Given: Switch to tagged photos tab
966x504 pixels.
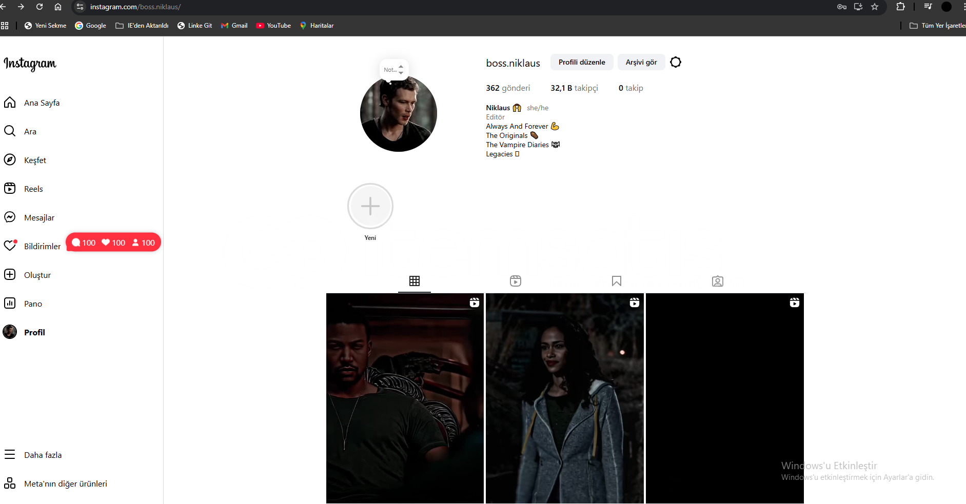Looking at the screenshot, I should pyautogui.click(x=718, y=281).
